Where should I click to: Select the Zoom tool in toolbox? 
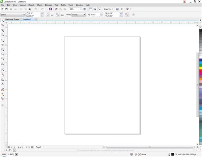pos(3,35)
